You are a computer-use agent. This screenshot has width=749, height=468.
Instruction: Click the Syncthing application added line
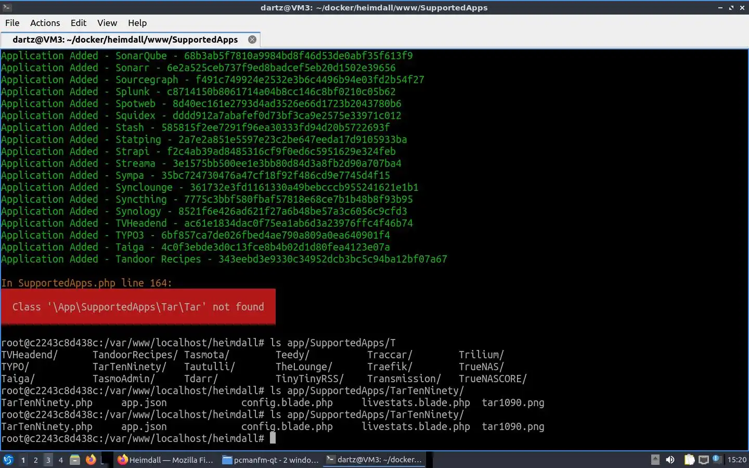click(x=207, y=199)
